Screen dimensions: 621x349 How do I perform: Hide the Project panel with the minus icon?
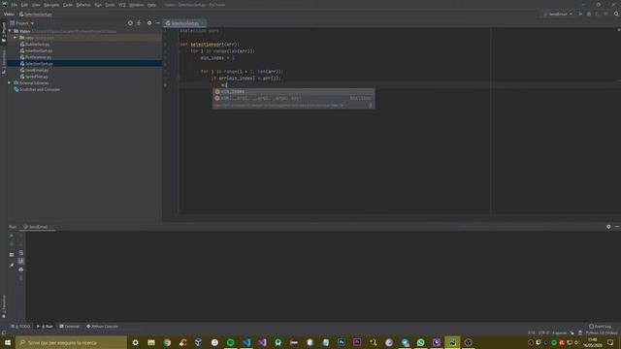(157, 23)
